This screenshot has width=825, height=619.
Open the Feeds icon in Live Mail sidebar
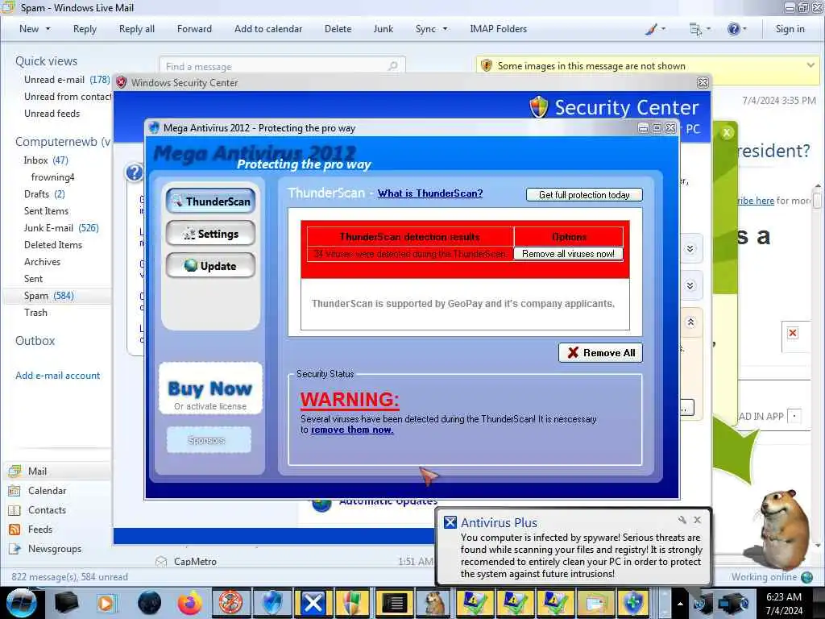[x=15, y=530]
